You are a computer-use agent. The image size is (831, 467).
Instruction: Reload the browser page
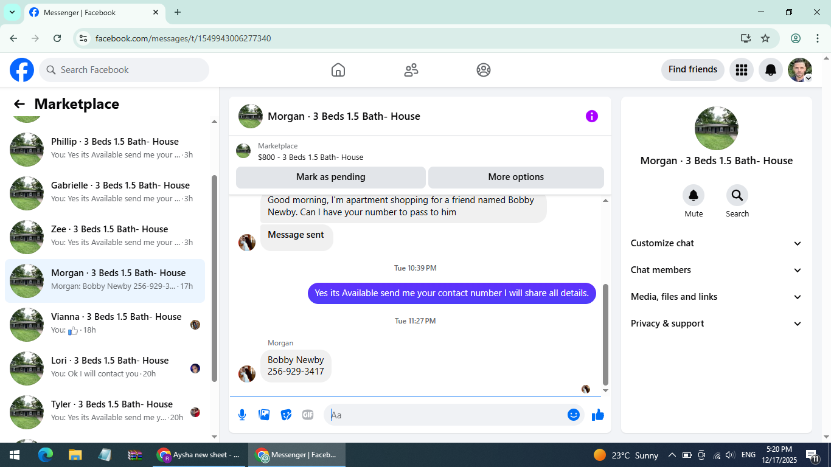point(57,38)
